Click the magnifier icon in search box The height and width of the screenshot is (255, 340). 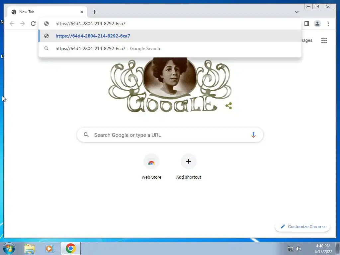86,135
